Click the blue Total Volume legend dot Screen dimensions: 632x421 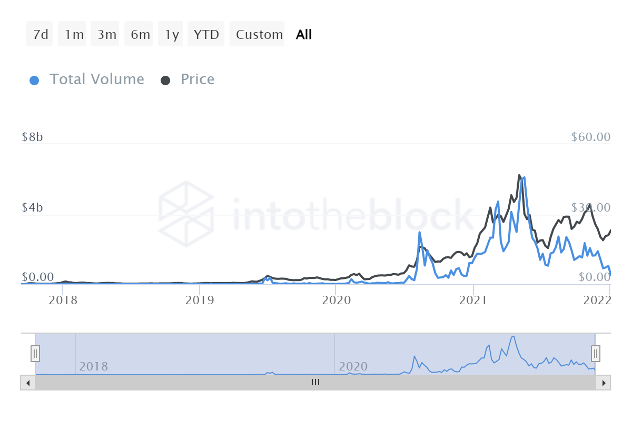[34, 79]
